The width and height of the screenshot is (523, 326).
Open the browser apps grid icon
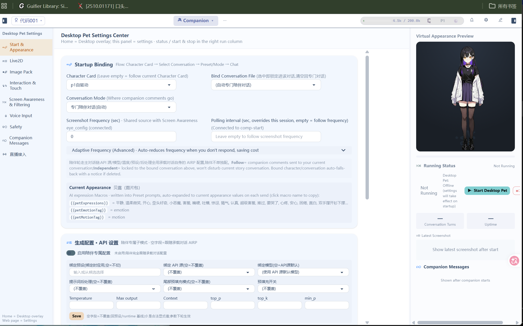[x=4, y=6]
